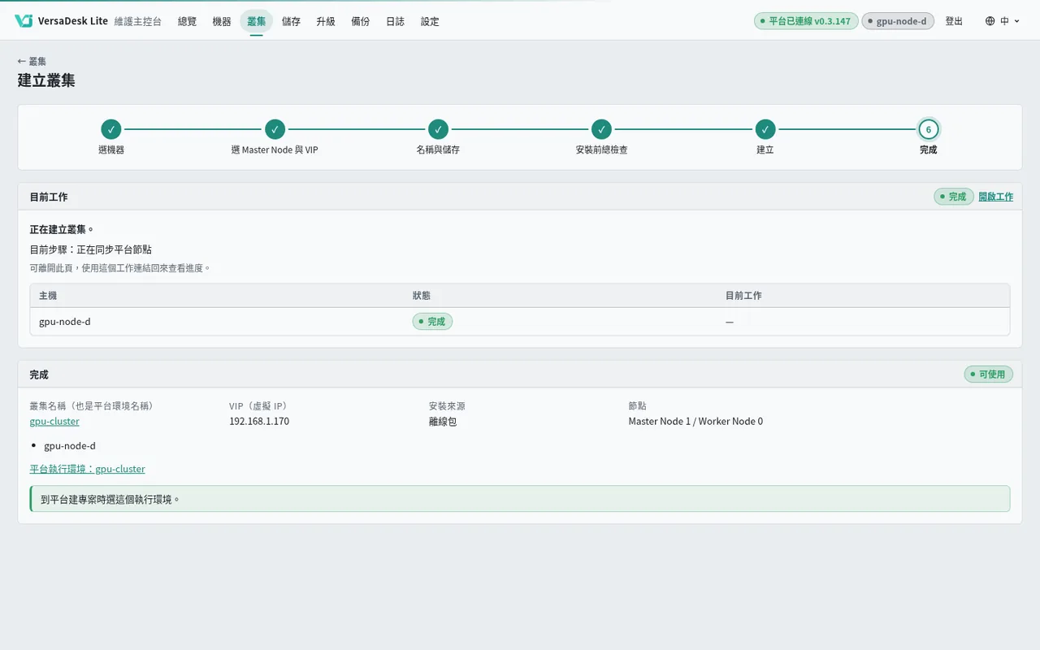Go to the 儲存 section
This screenshot has height=650, width=1040.
click(291, 21)
